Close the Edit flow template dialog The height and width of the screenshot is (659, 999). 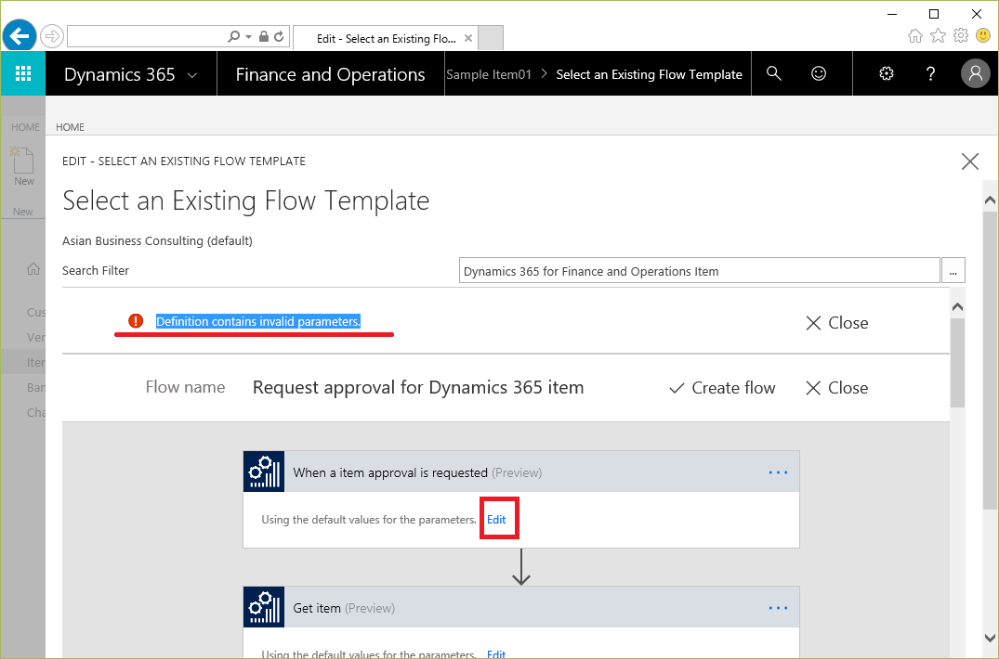point(969,162)
